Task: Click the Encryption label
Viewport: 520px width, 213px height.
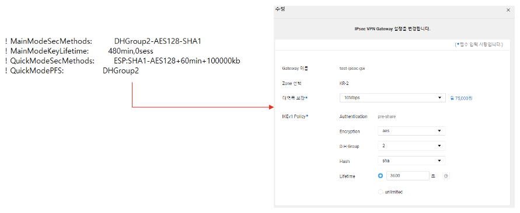Action: pos(349,132)
